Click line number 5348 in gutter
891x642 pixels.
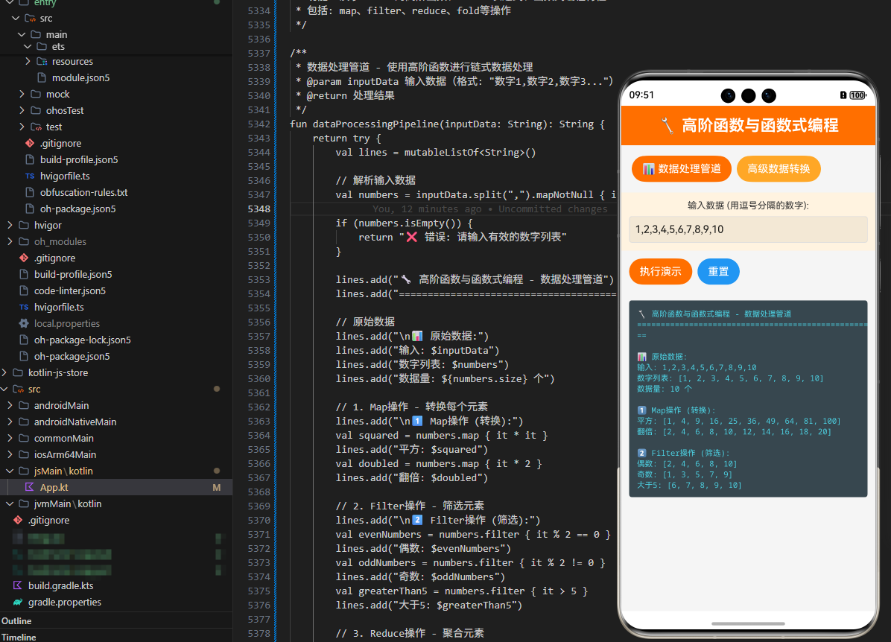tap(259, 209)
